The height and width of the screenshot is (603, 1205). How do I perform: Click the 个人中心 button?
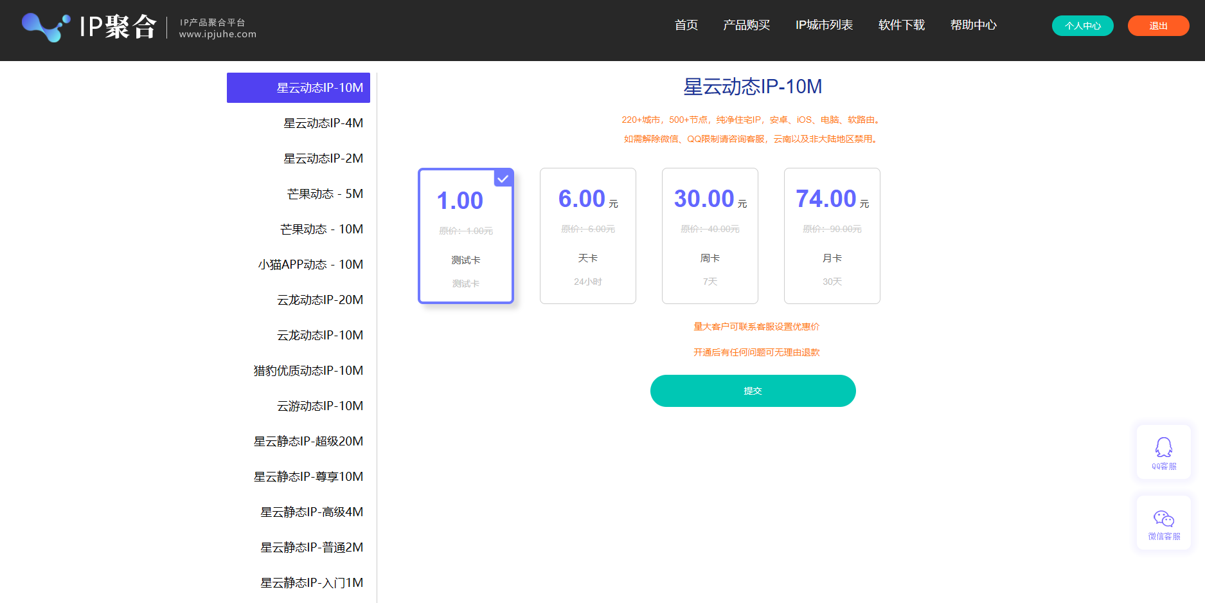coord(1082,26)
